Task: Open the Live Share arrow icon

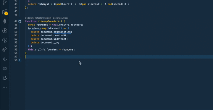Action: tap(5, 50)
